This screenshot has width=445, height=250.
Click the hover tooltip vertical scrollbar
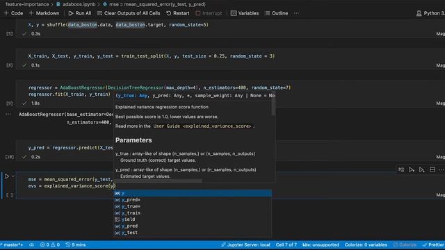273,106
